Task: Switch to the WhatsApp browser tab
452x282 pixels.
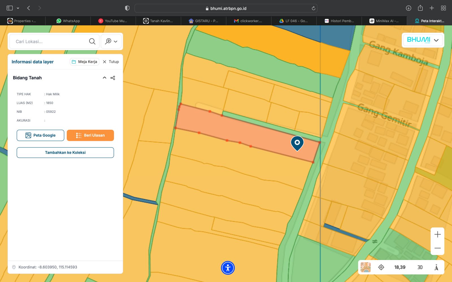Action: pos(68,21)
